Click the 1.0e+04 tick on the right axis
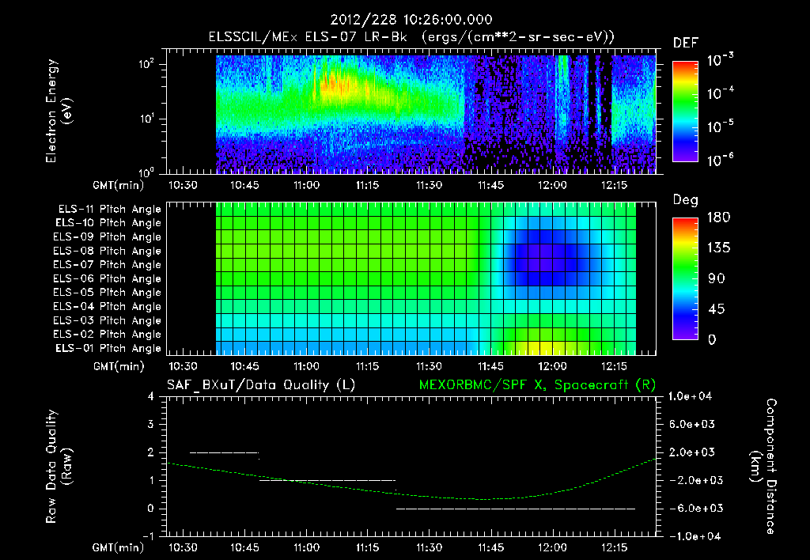 690,396
